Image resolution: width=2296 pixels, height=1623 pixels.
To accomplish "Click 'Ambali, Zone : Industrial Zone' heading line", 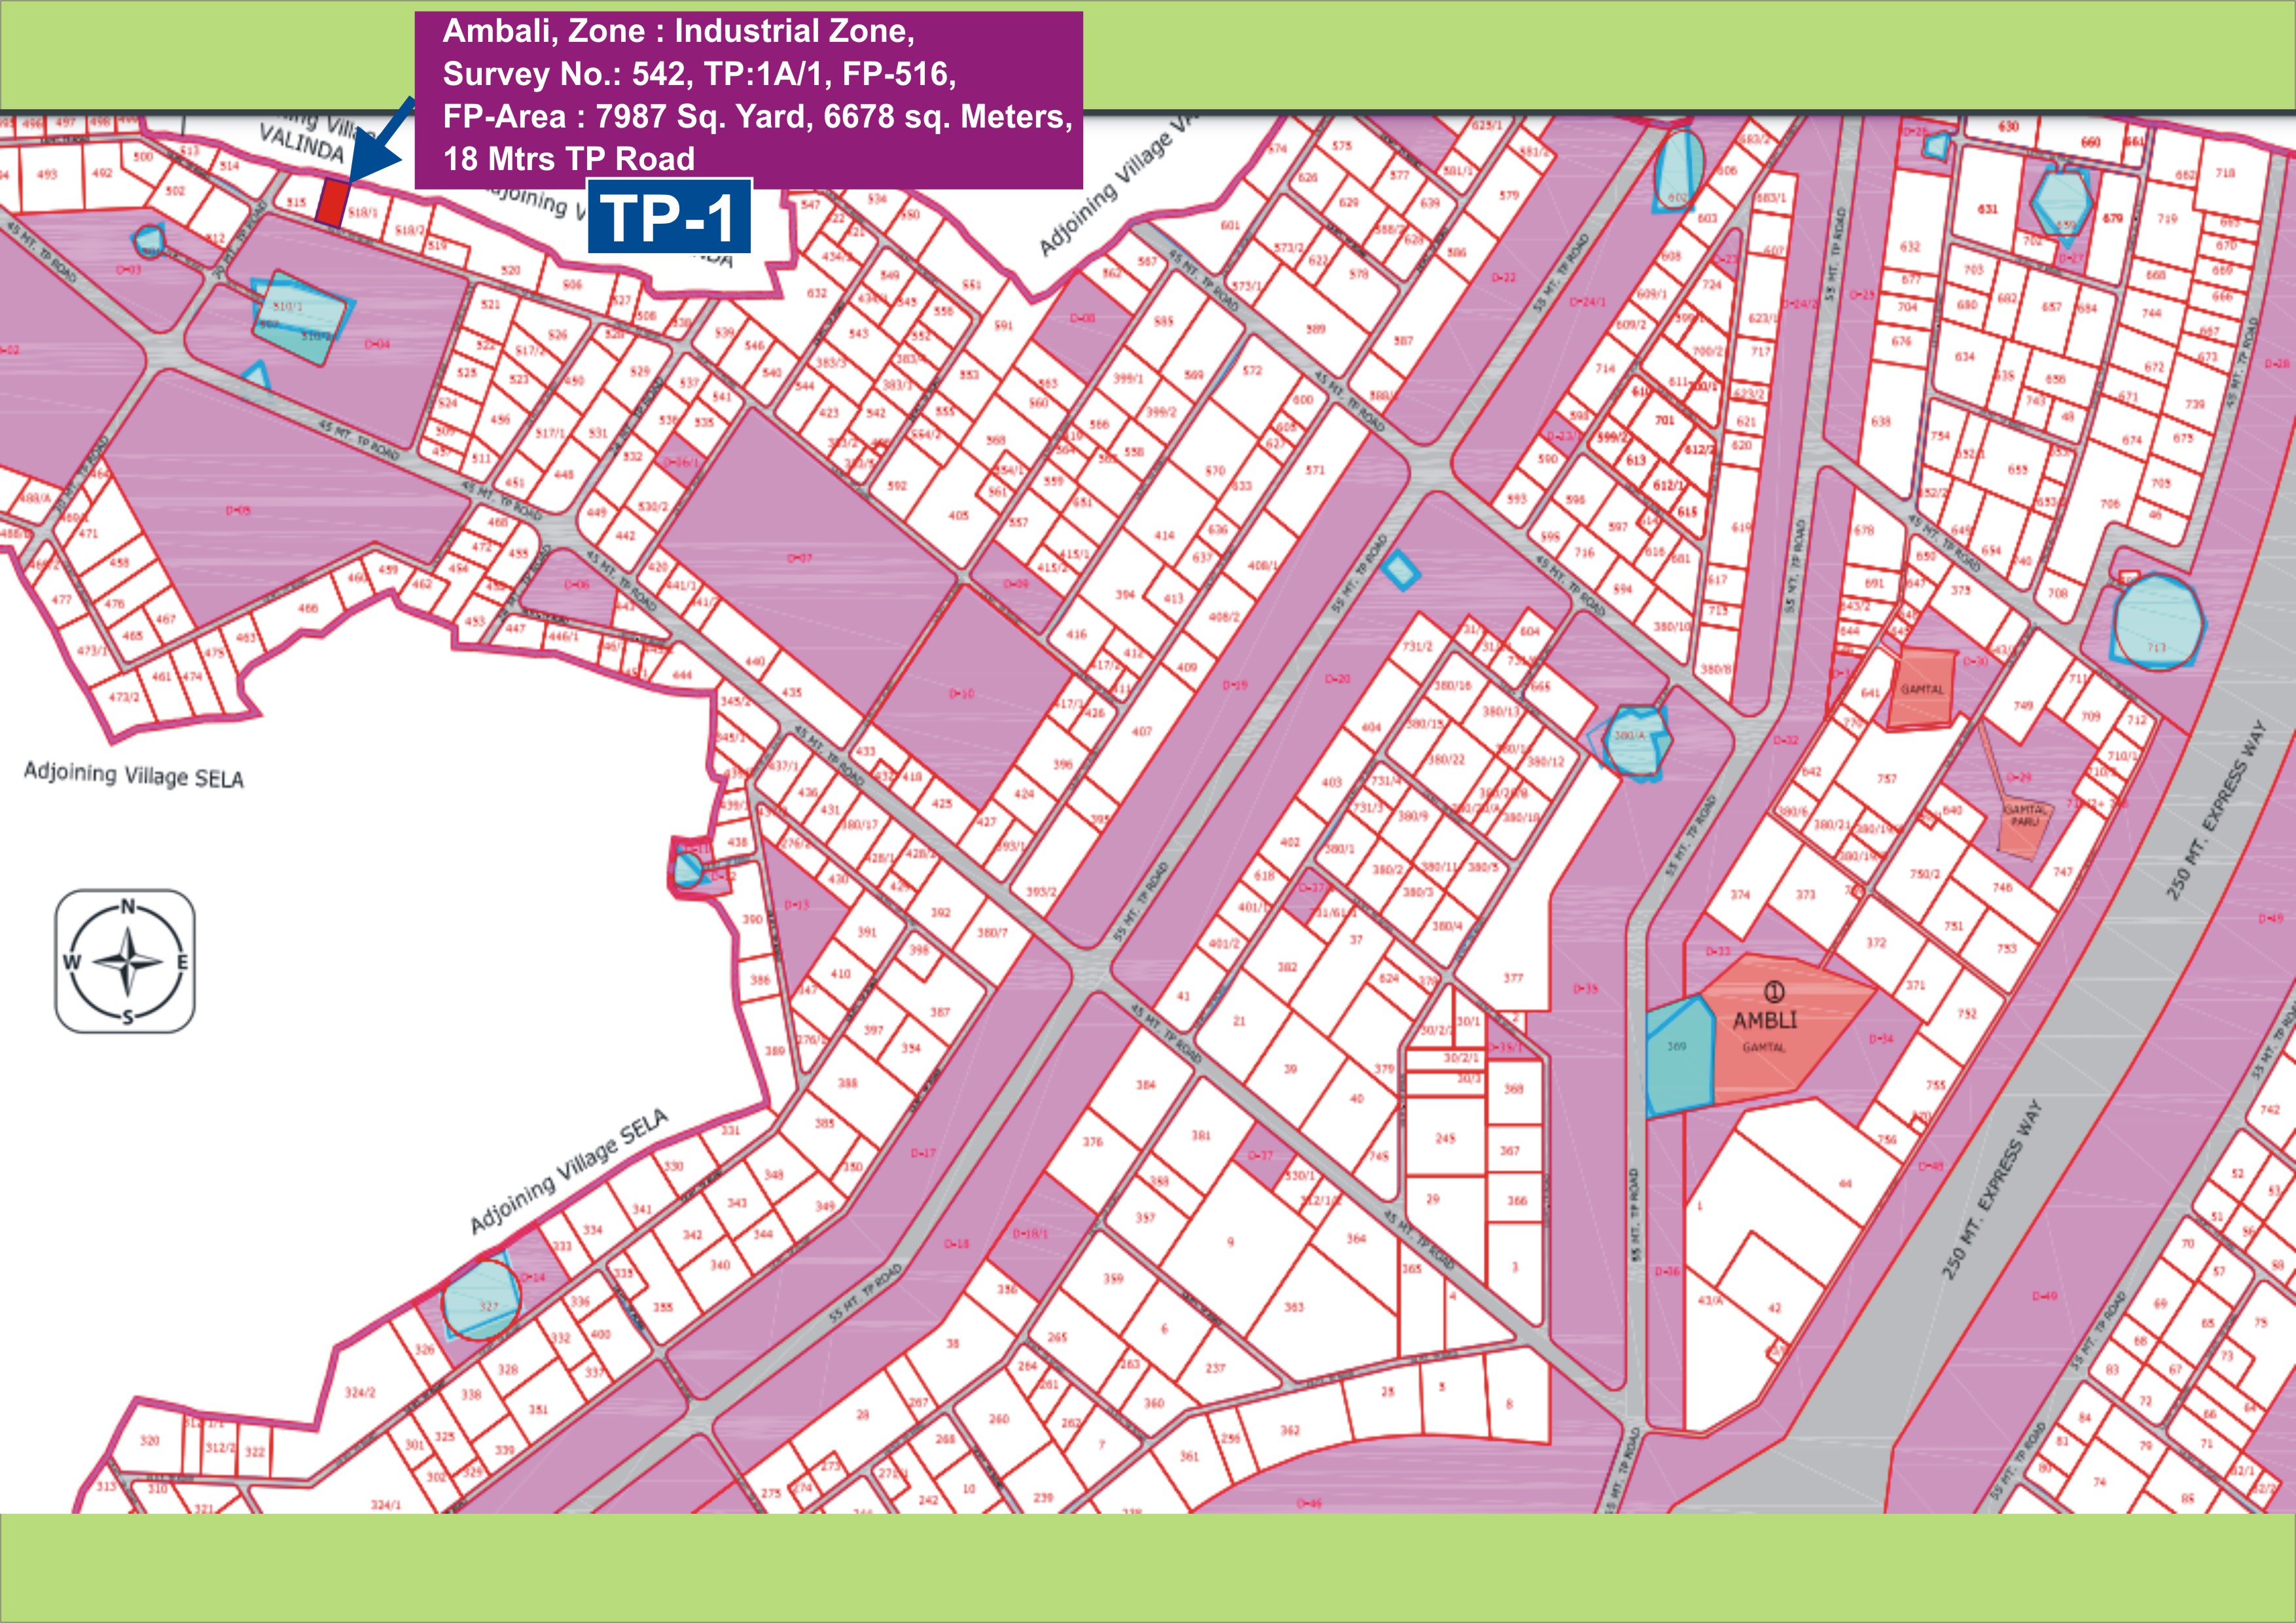I will click(x=678, y=32).
